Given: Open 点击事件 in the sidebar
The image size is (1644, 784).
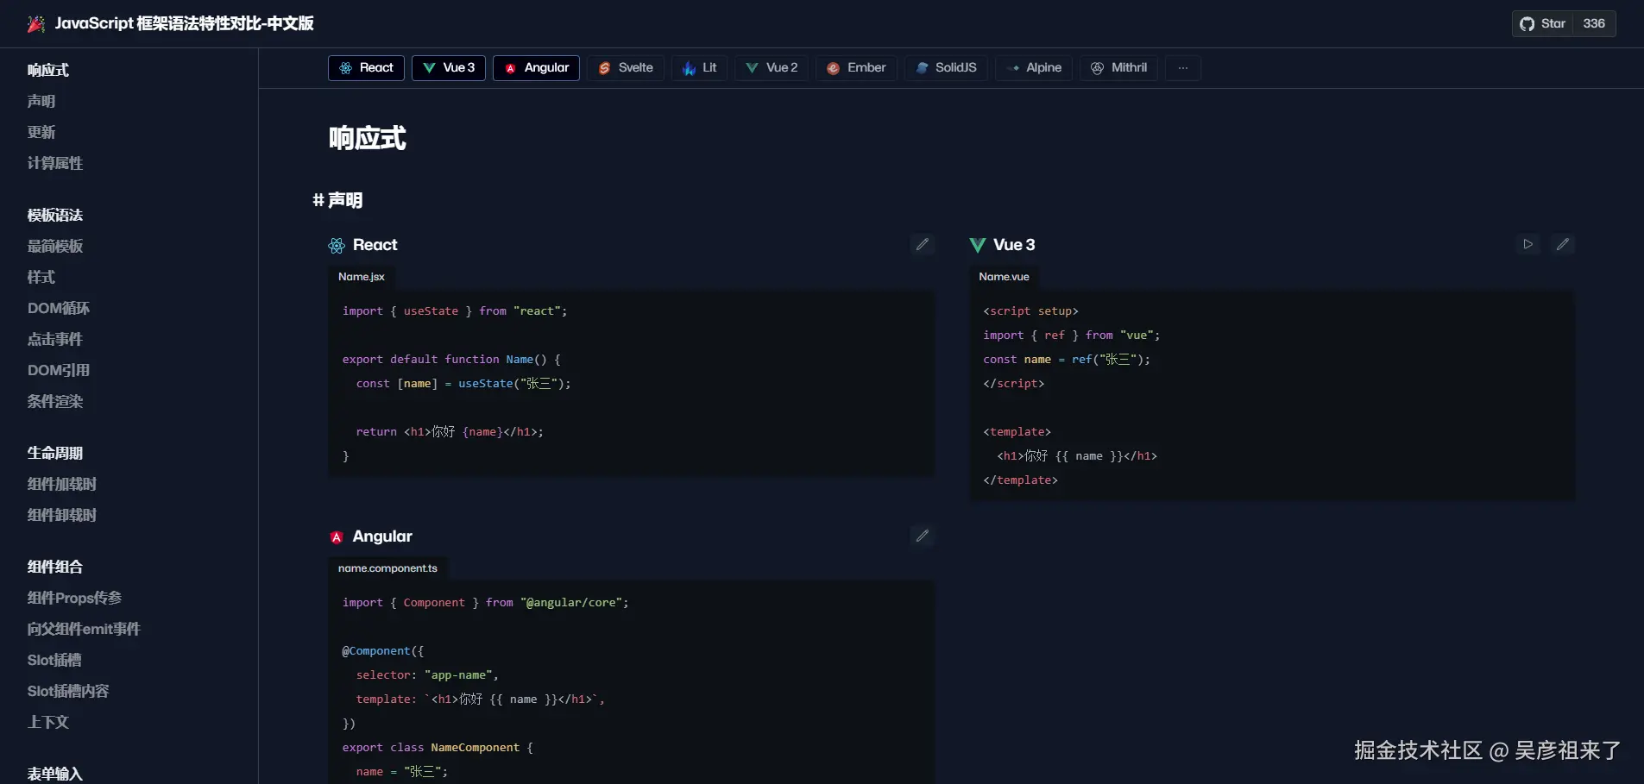Looking at the screenshot, I should (x=55, y=339).
